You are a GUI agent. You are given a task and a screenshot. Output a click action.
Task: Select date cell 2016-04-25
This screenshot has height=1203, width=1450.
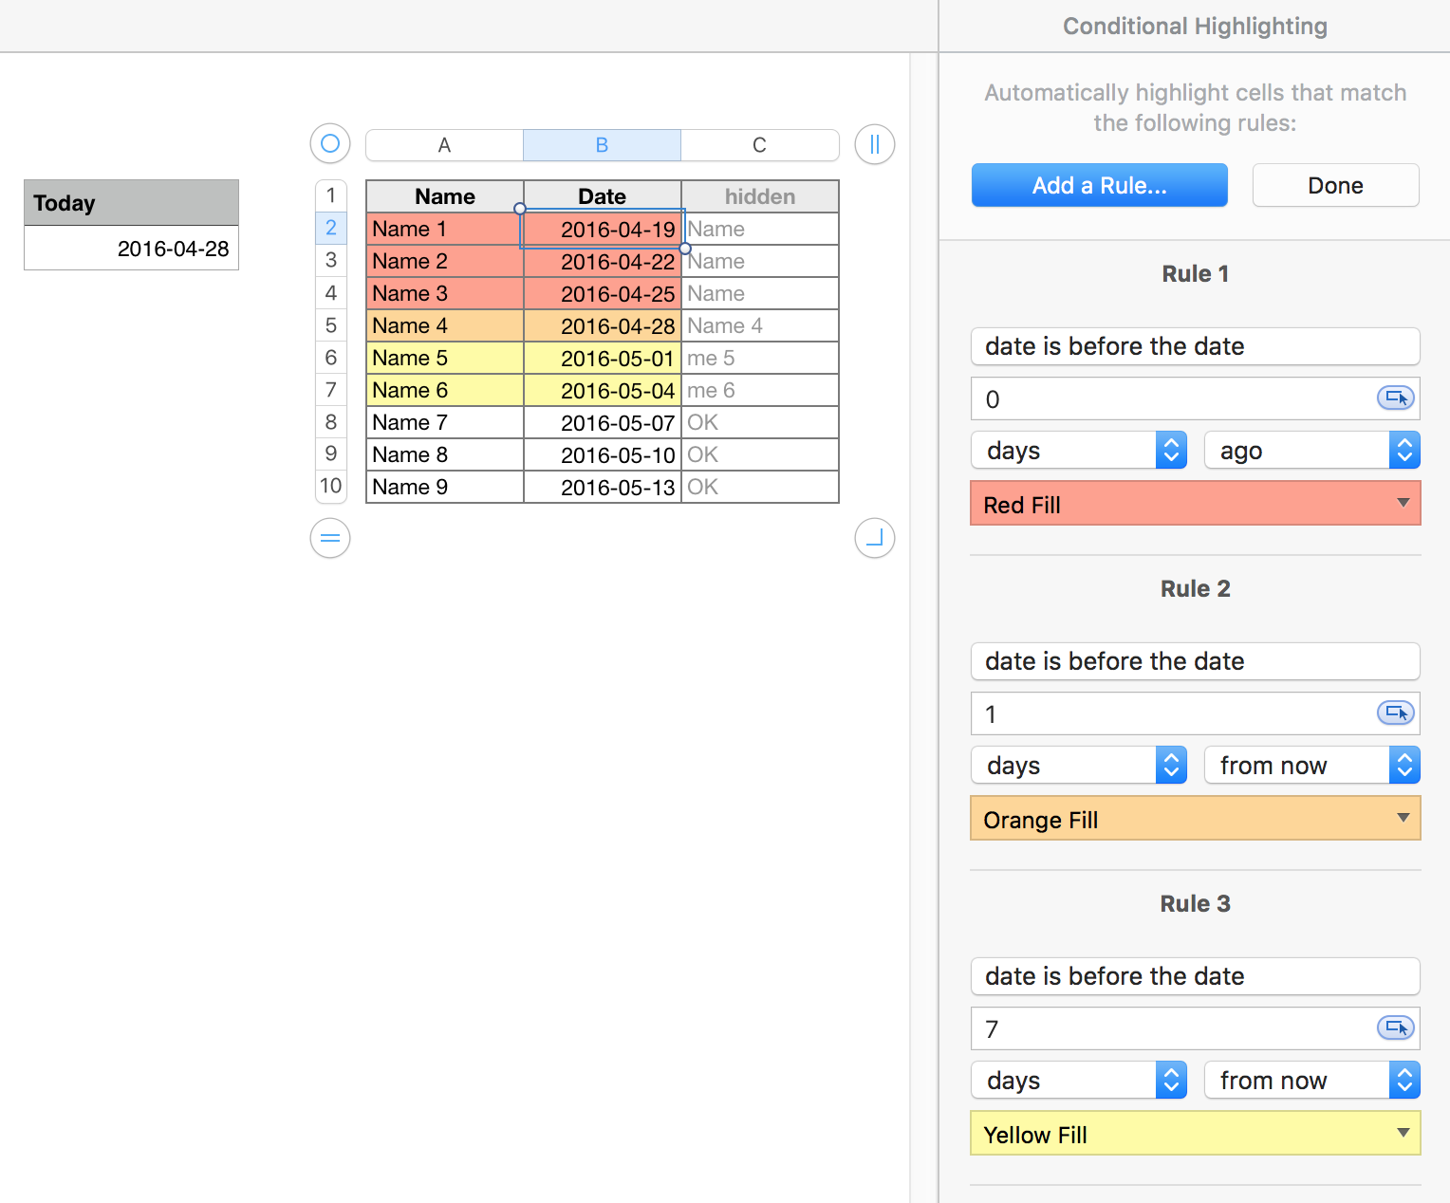coord(603,293)
